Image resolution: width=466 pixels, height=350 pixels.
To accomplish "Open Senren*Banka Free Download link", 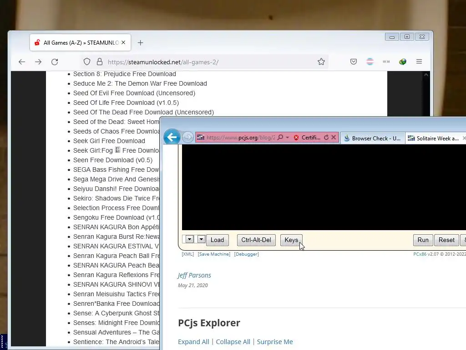I will [116, 304].
